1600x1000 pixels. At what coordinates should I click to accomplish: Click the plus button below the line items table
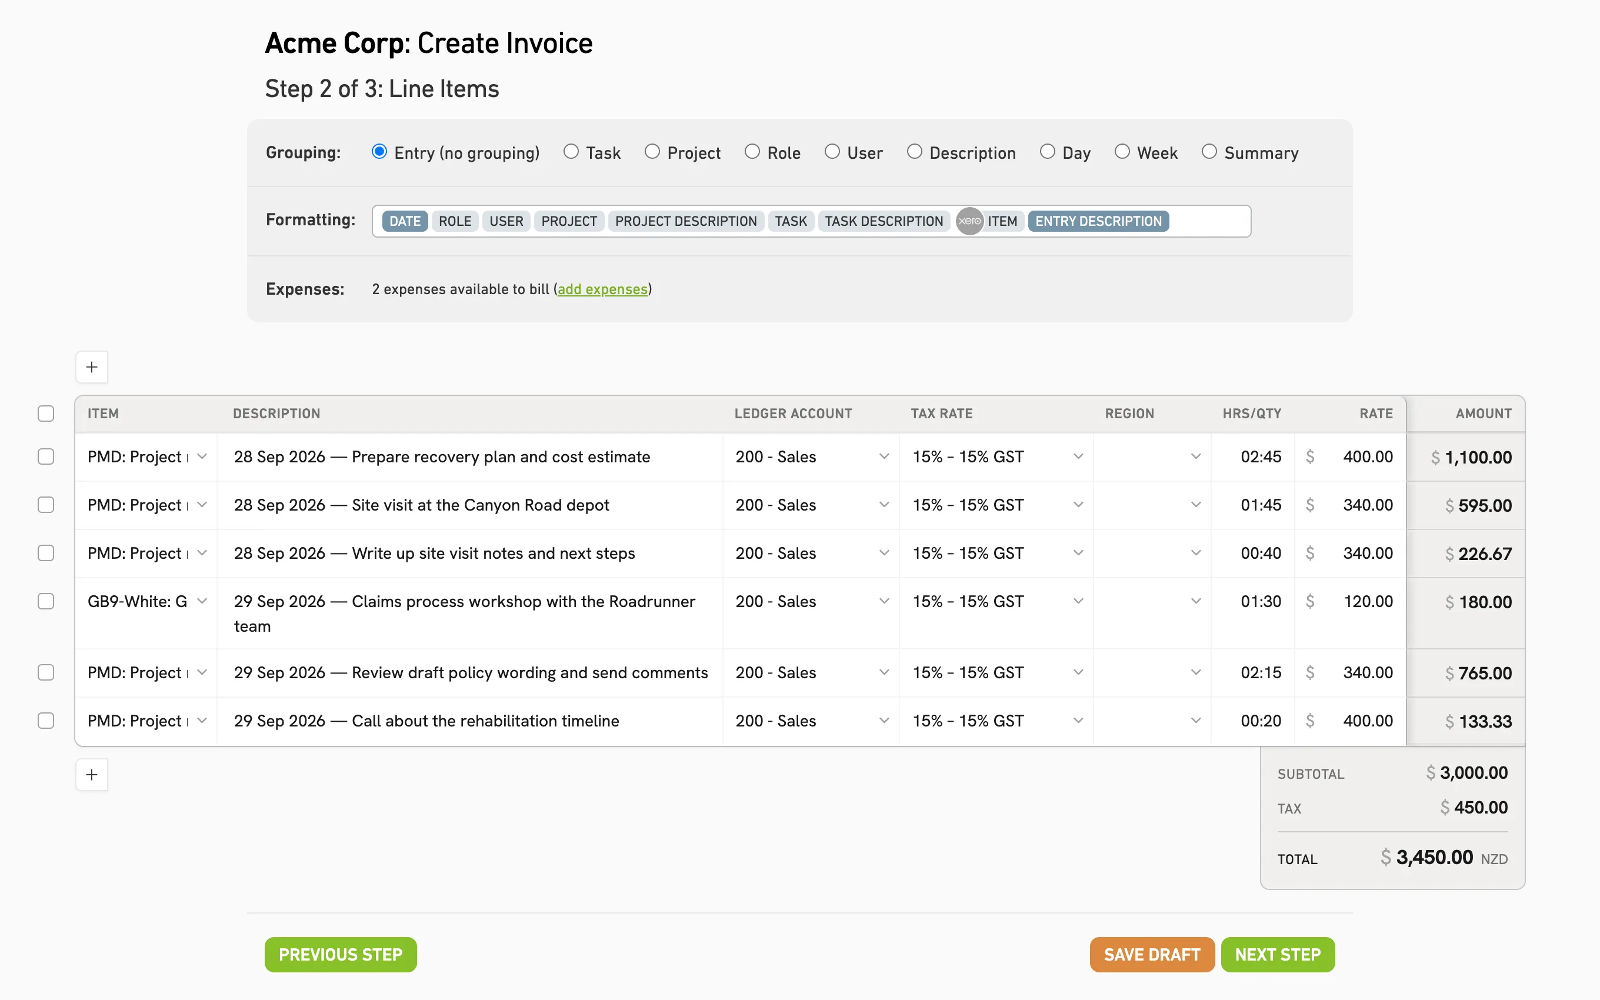[92, 775]
